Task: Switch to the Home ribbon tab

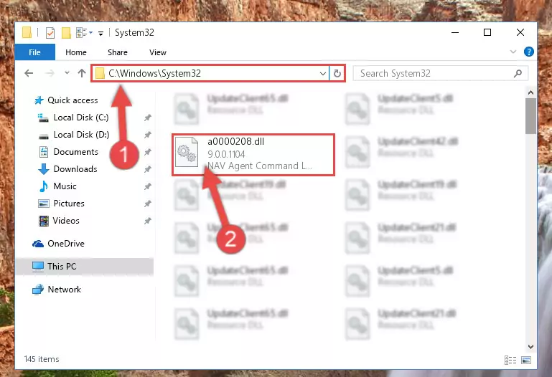Action: 75,52
